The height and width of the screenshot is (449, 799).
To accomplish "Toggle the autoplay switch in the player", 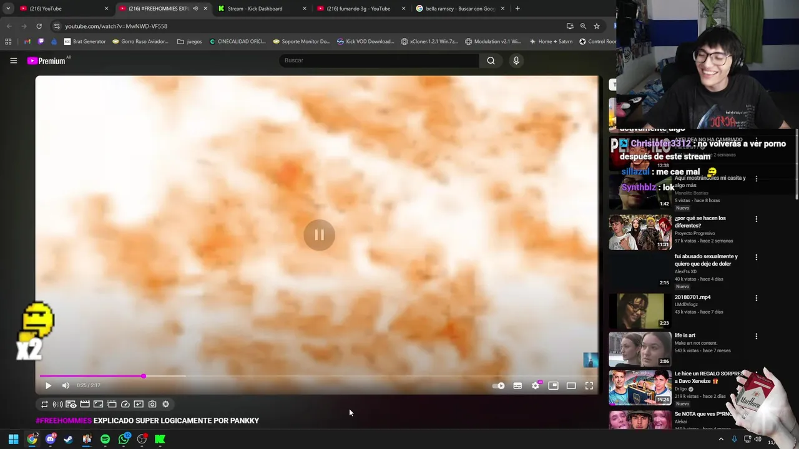I will [499, 386].
